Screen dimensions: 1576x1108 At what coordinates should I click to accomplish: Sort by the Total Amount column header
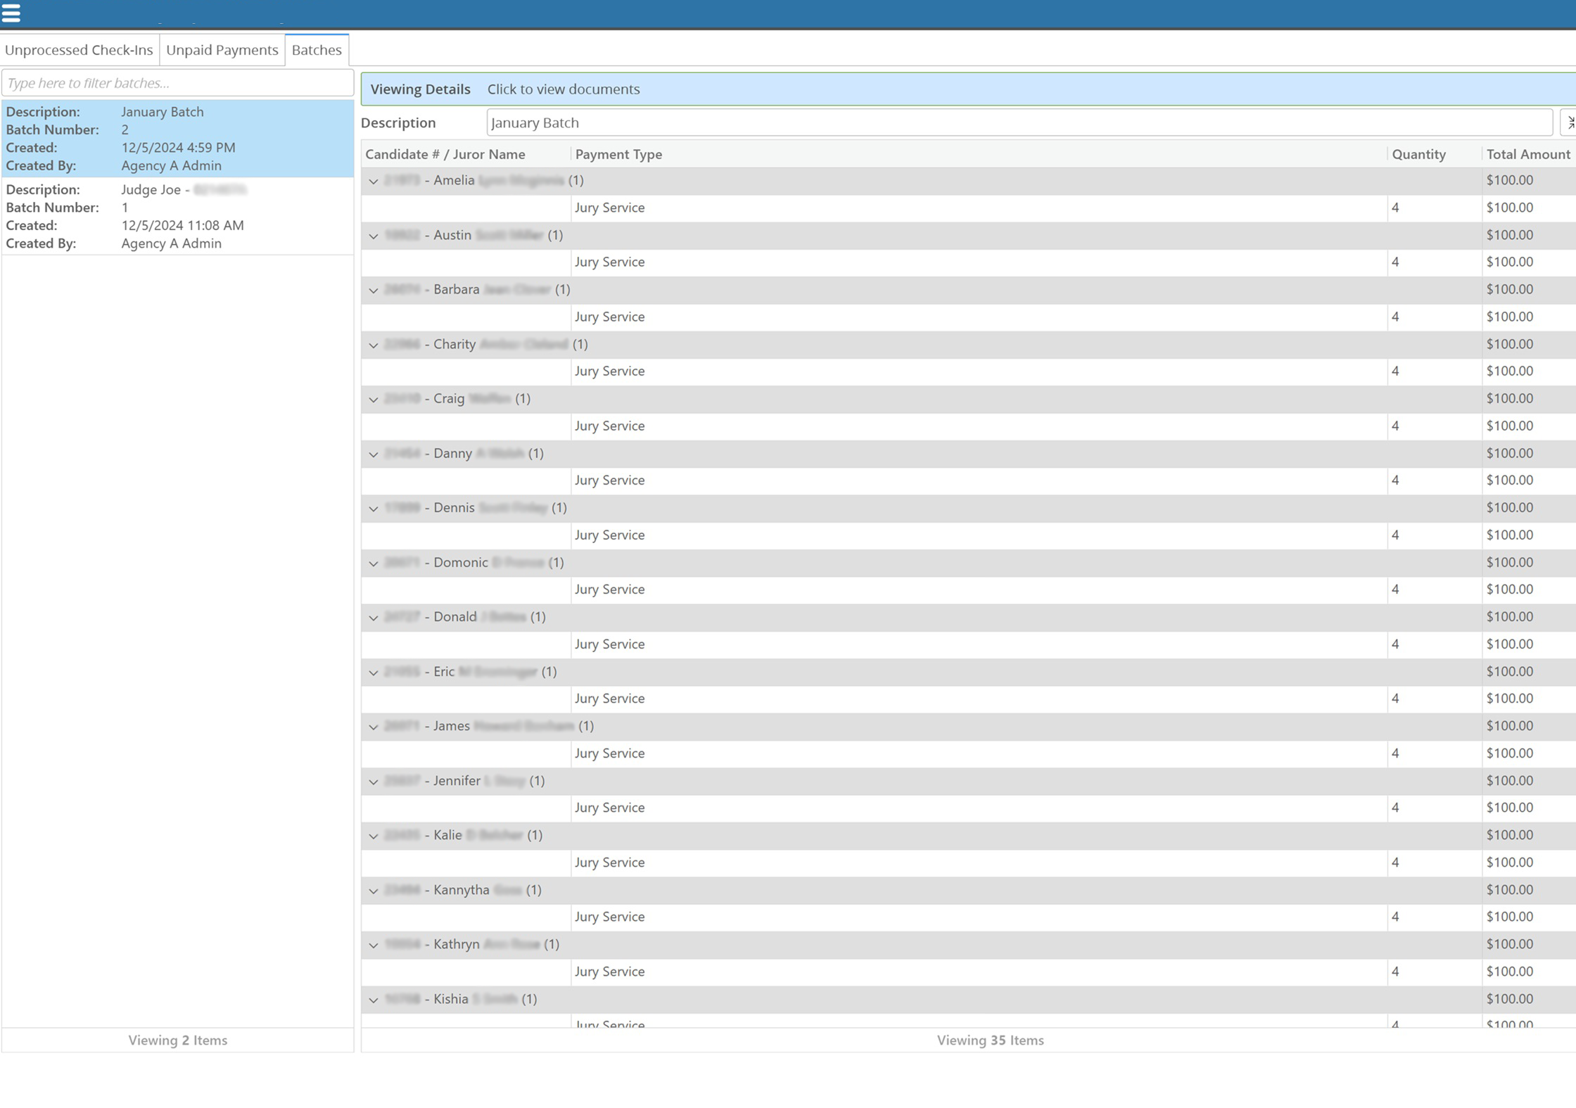coord(1527,154)
